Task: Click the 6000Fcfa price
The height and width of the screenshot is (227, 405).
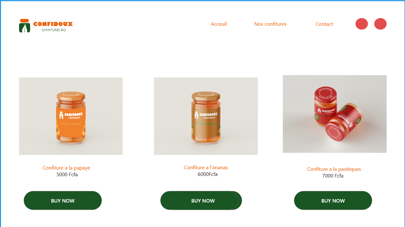Action: tap(208, 174)
